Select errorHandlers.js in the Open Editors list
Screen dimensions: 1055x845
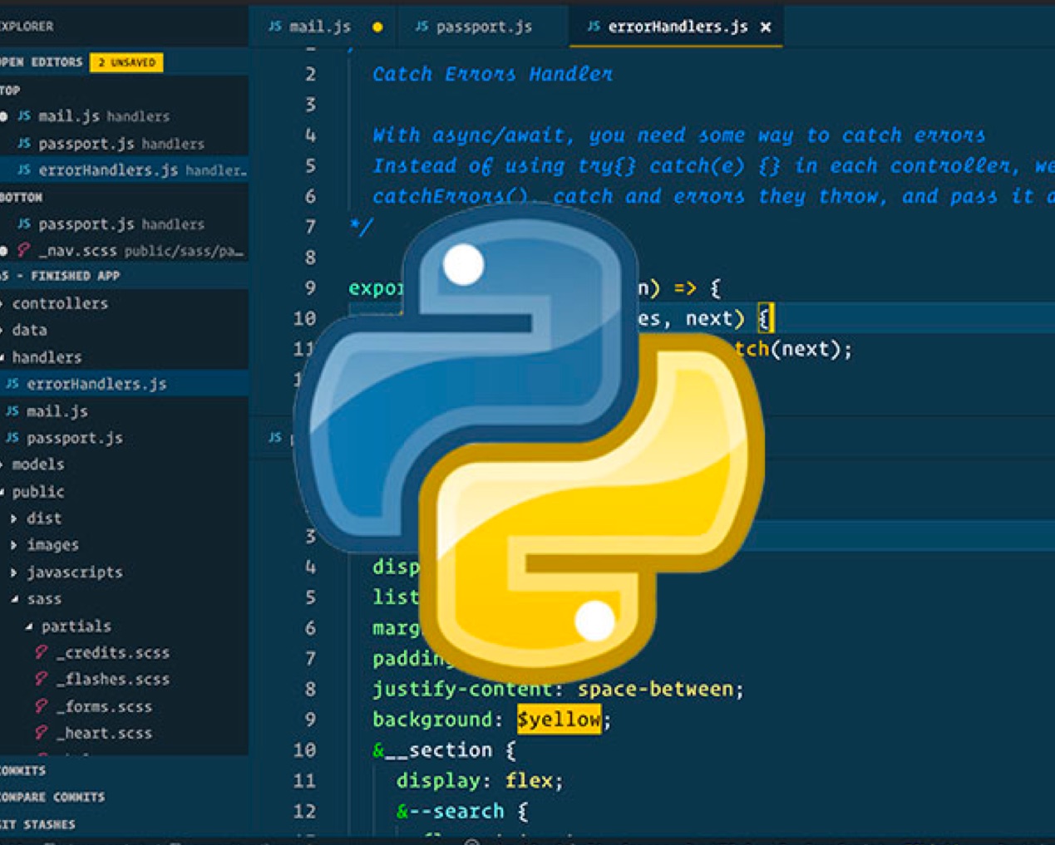pos(124,170)
